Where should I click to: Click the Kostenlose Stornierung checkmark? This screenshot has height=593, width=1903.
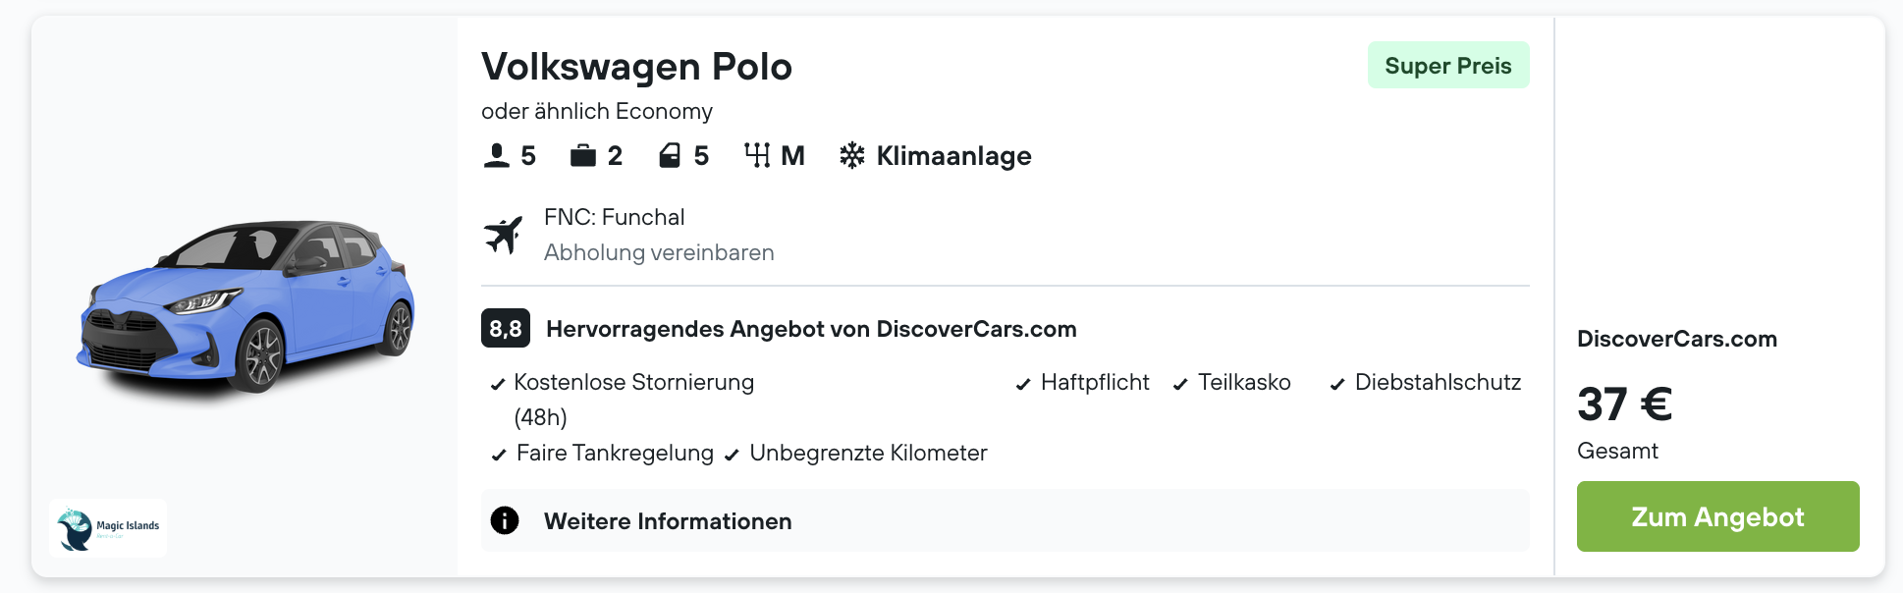point(498,384)
